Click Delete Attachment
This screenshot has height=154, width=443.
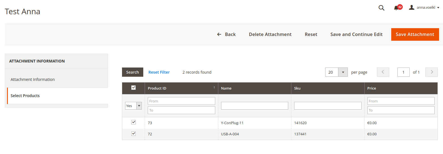[x=270, y=34]
